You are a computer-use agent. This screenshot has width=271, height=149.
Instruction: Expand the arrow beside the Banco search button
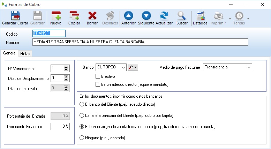click(x=136, y=67)
